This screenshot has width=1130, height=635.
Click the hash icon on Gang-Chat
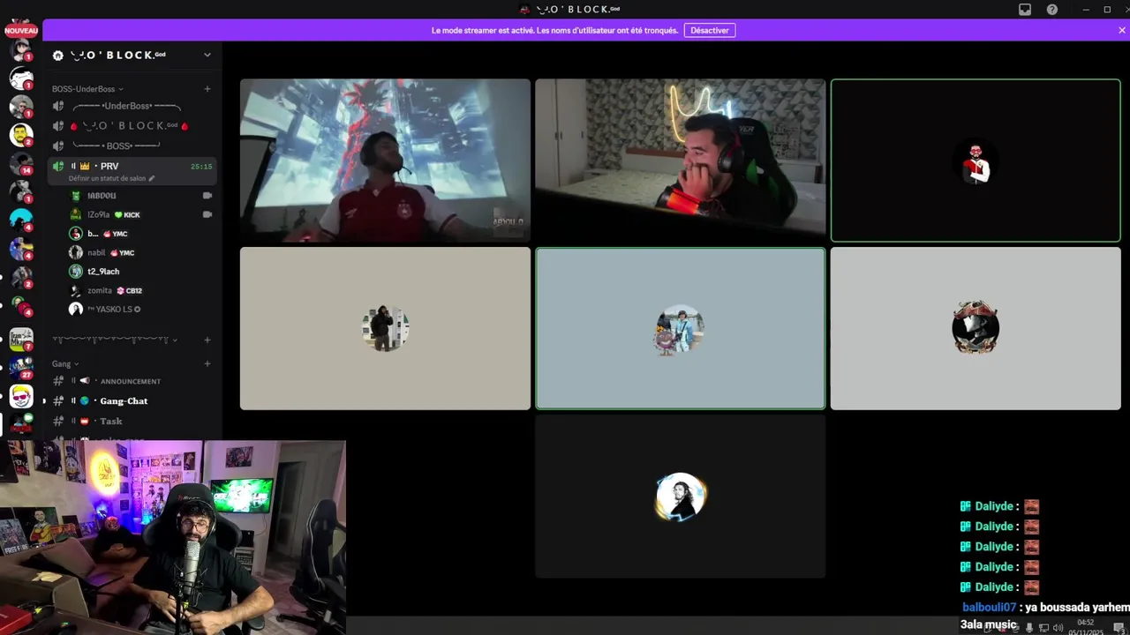click(58, 401)
